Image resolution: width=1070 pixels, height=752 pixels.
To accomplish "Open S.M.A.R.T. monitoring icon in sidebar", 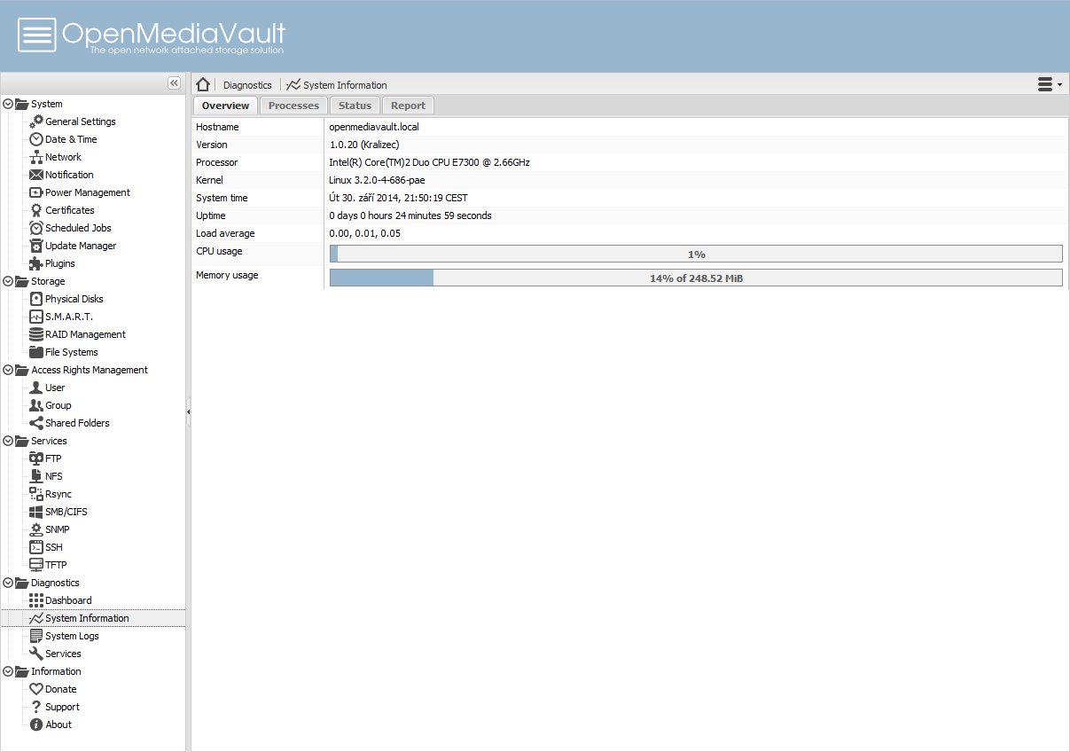I will coord(36,317).
